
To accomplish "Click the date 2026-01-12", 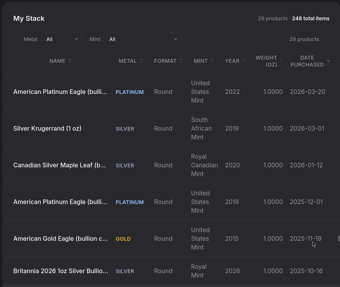I will coord(306,165).
